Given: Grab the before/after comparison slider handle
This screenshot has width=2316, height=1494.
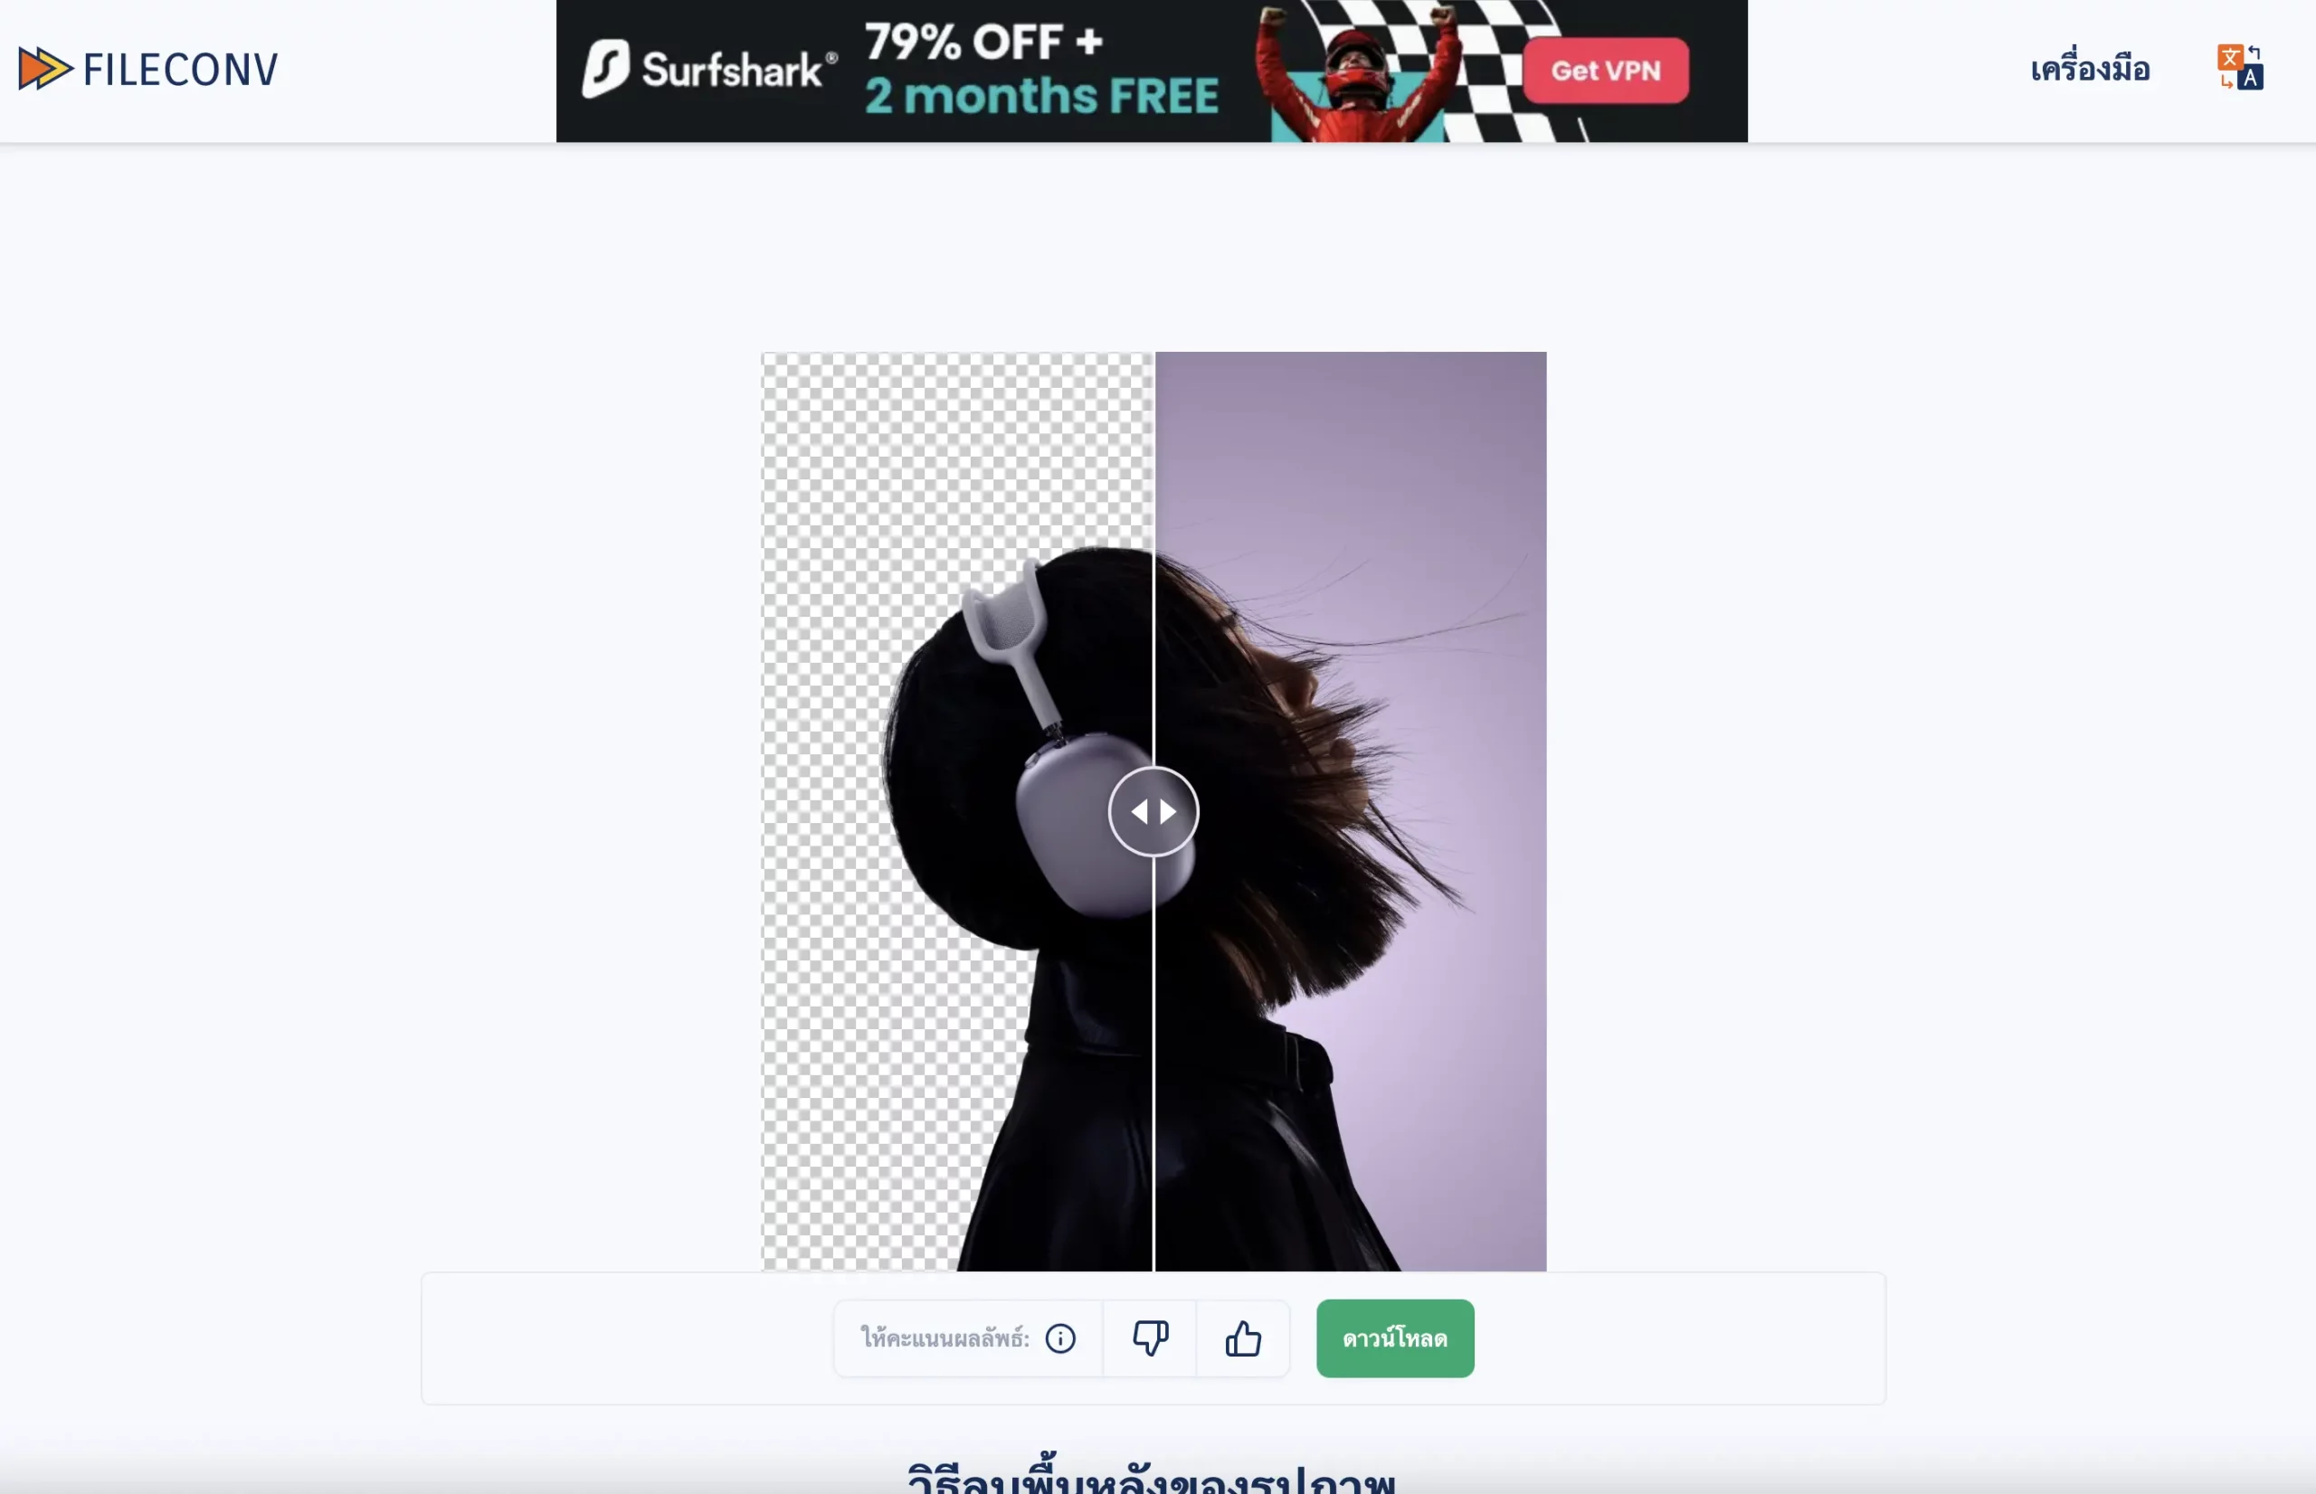Looking at the screenshot, I should tap(1153, 811).
